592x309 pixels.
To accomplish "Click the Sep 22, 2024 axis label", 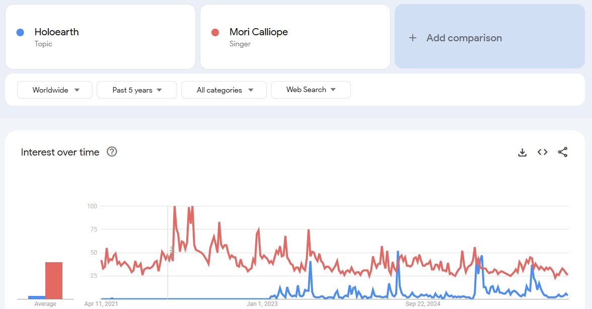I will pyautogui.click(x=423, y=303).
